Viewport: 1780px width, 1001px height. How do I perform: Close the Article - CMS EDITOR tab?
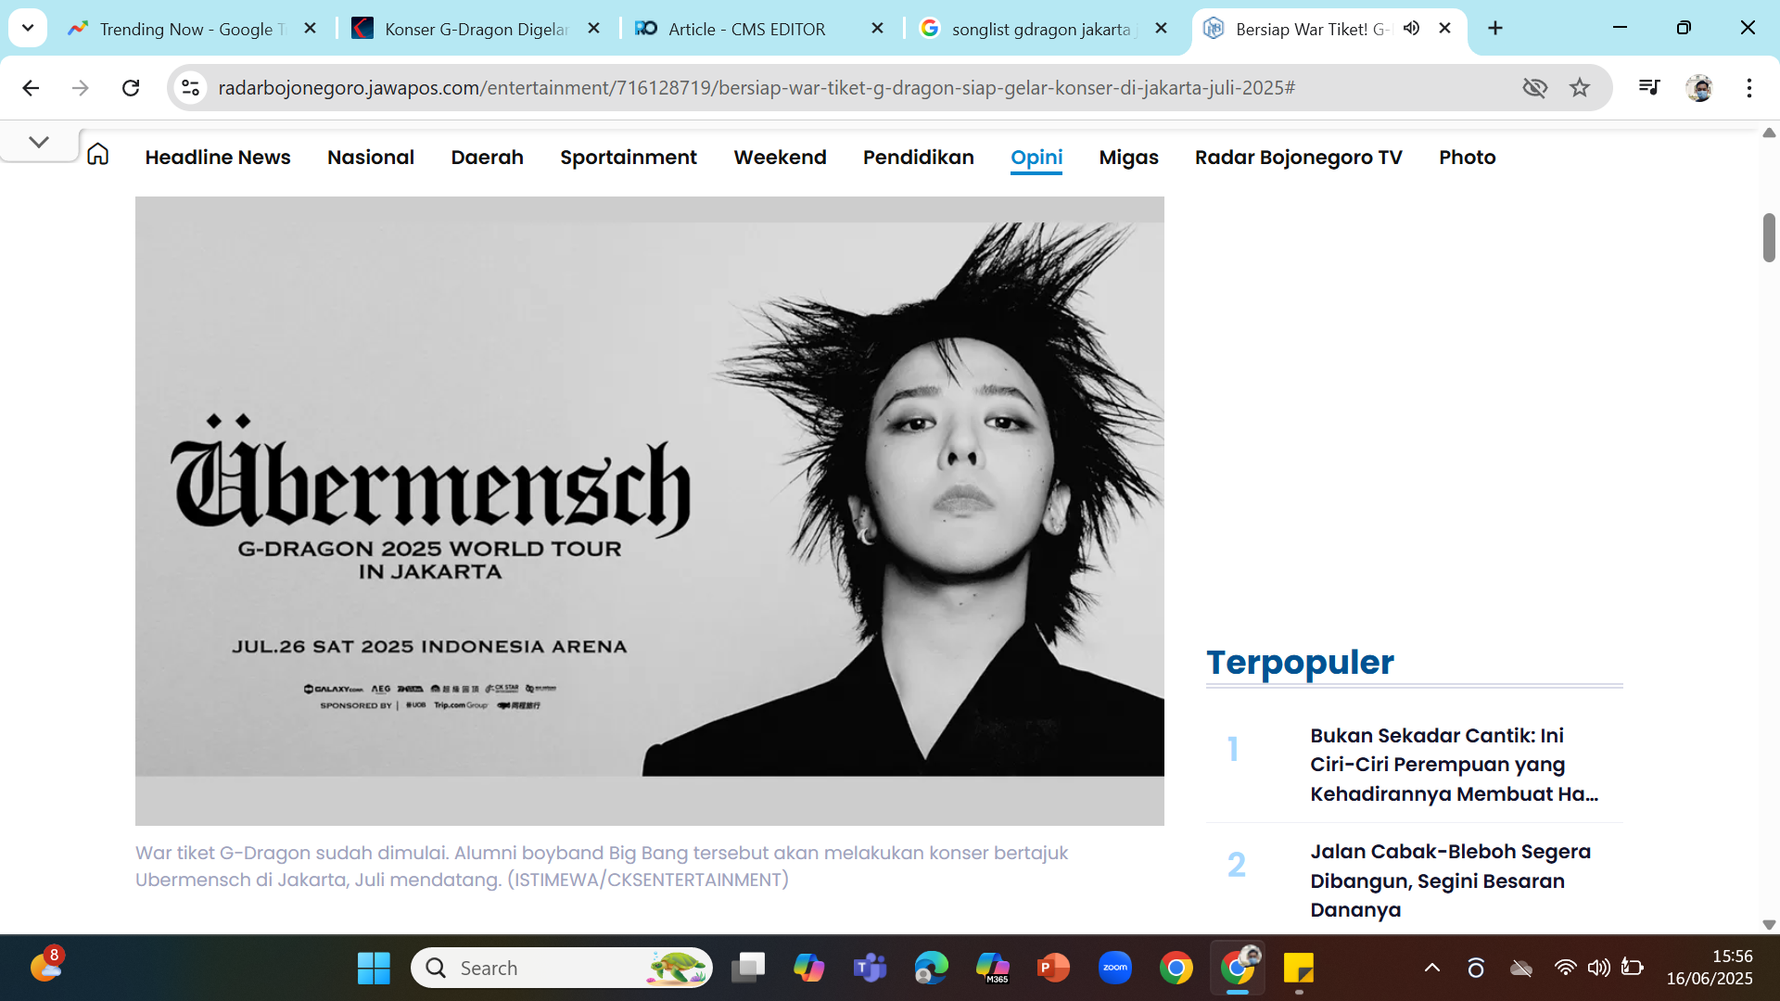pos(878,29)
